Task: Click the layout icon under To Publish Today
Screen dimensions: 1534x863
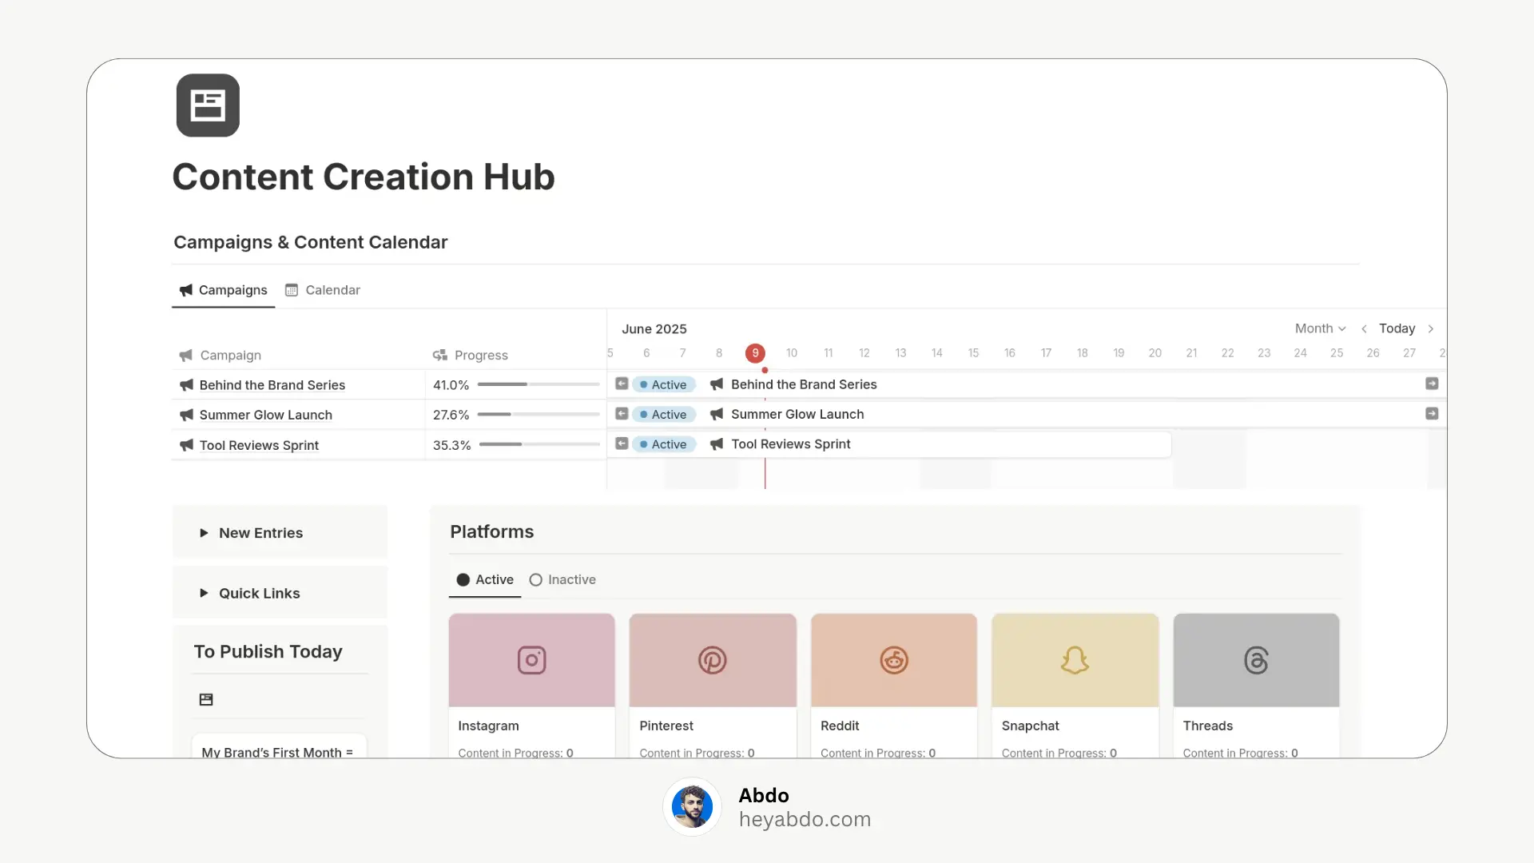Action: point(206,699)
